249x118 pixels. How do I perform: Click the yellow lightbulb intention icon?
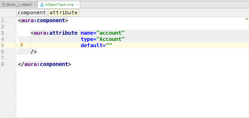pyautogui.click(x=22, y=45)
